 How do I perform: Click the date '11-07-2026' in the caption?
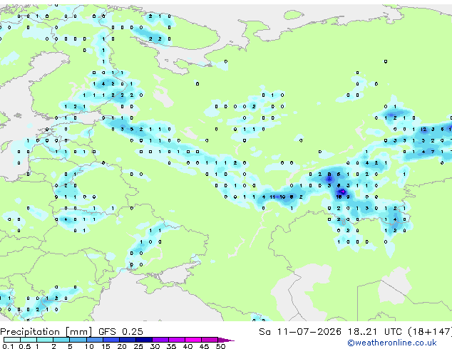(309, 331)
